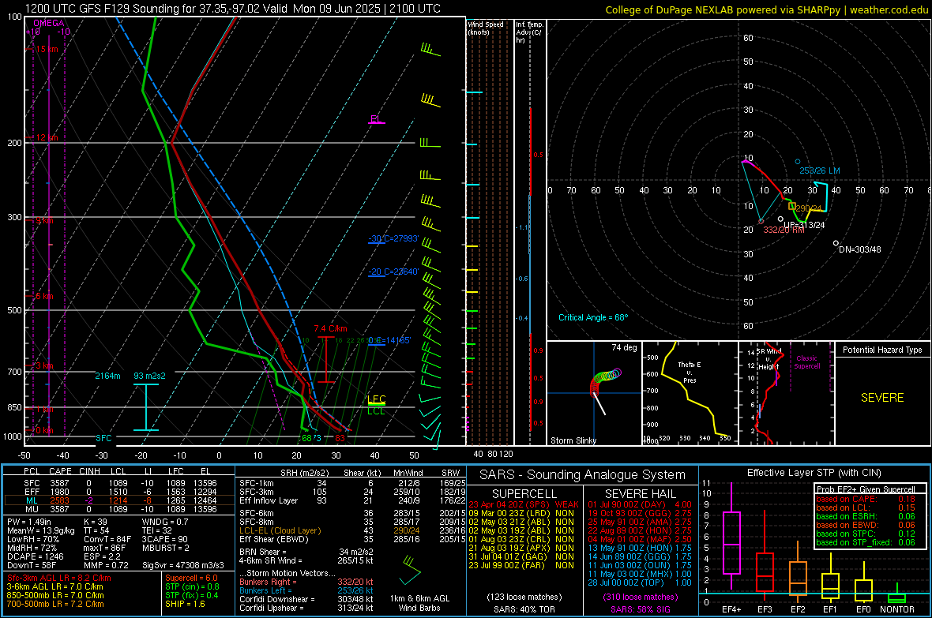Click the Sfc-3km AGL LR = 8.2 C/km line

click(x=59, y=578)
